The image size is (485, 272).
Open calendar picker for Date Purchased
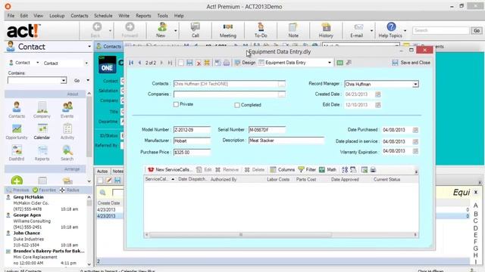(415, 130)
